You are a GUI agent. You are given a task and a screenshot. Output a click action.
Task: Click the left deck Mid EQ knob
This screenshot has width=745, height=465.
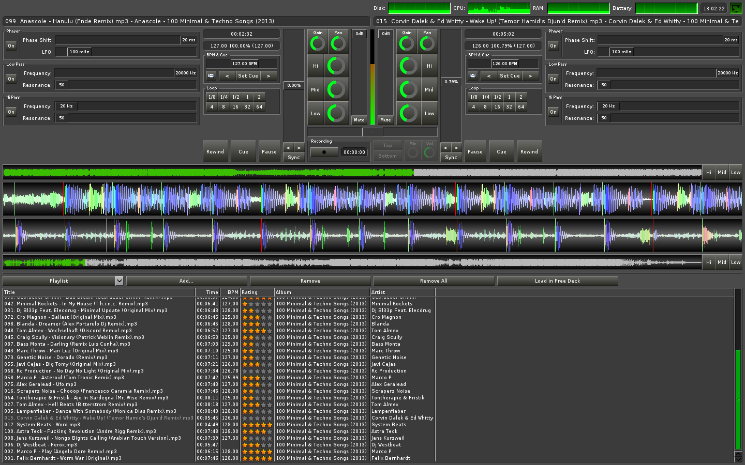(336, 89)
